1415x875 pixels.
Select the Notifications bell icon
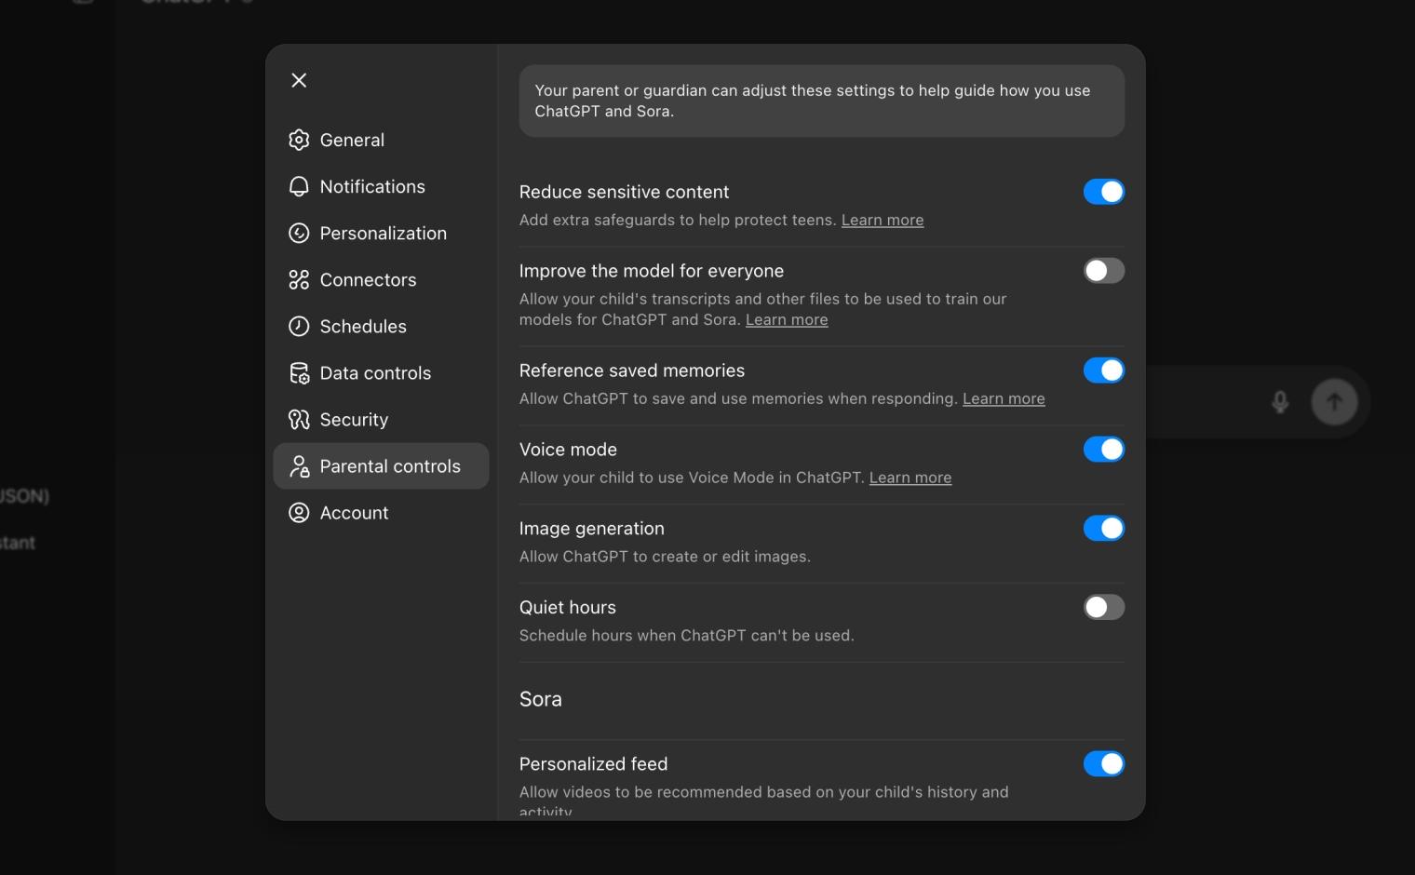[299, 186]
